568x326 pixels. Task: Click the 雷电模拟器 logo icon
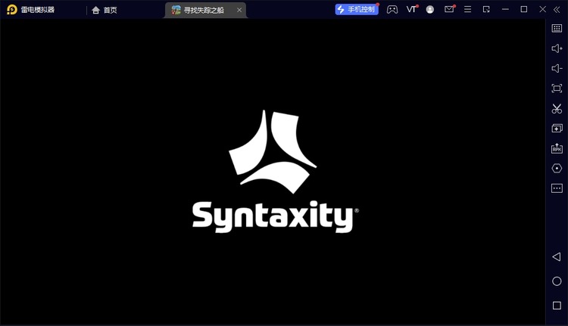(x=12, y=9)
